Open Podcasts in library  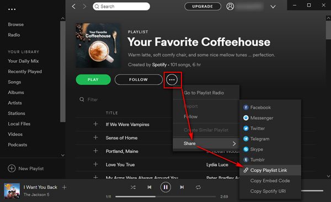18,145
